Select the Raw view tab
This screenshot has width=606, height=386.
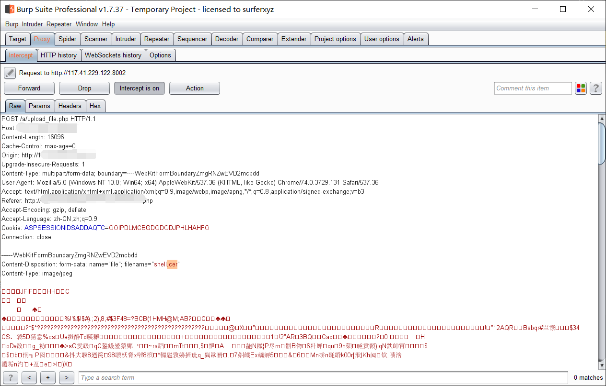15,106
